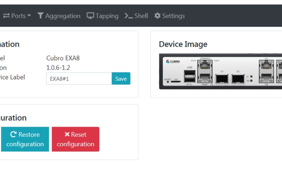The width and height of the screenshot is (282, 170).
Task: Click the Device Label input field
Action: (79, 78)
